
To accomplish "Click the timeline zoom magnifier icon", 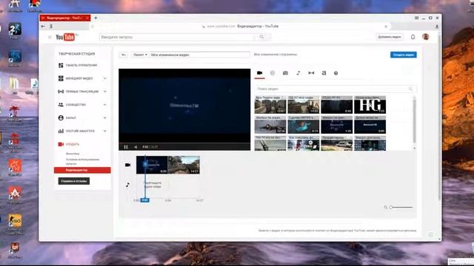I will tap(386, 207).
